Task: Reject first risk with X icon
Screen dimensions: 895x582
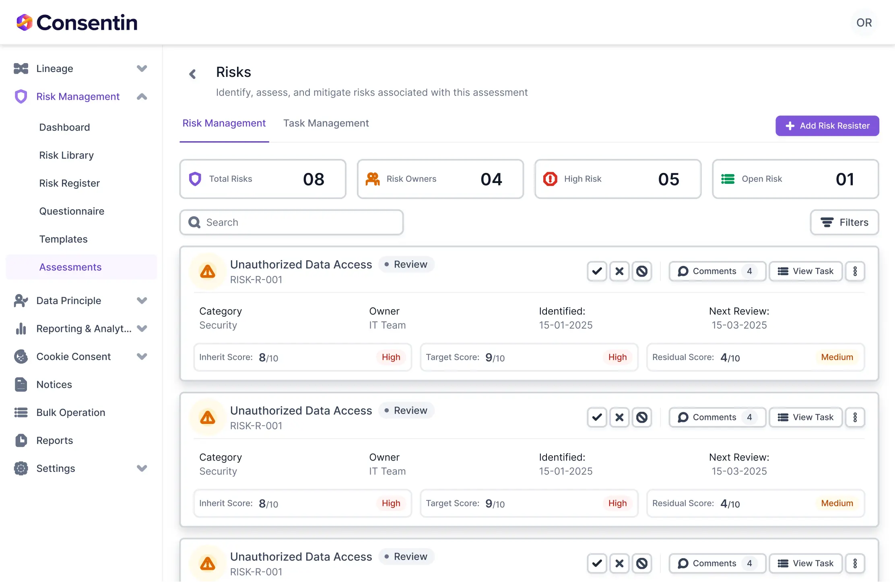Action: point(619,271)
